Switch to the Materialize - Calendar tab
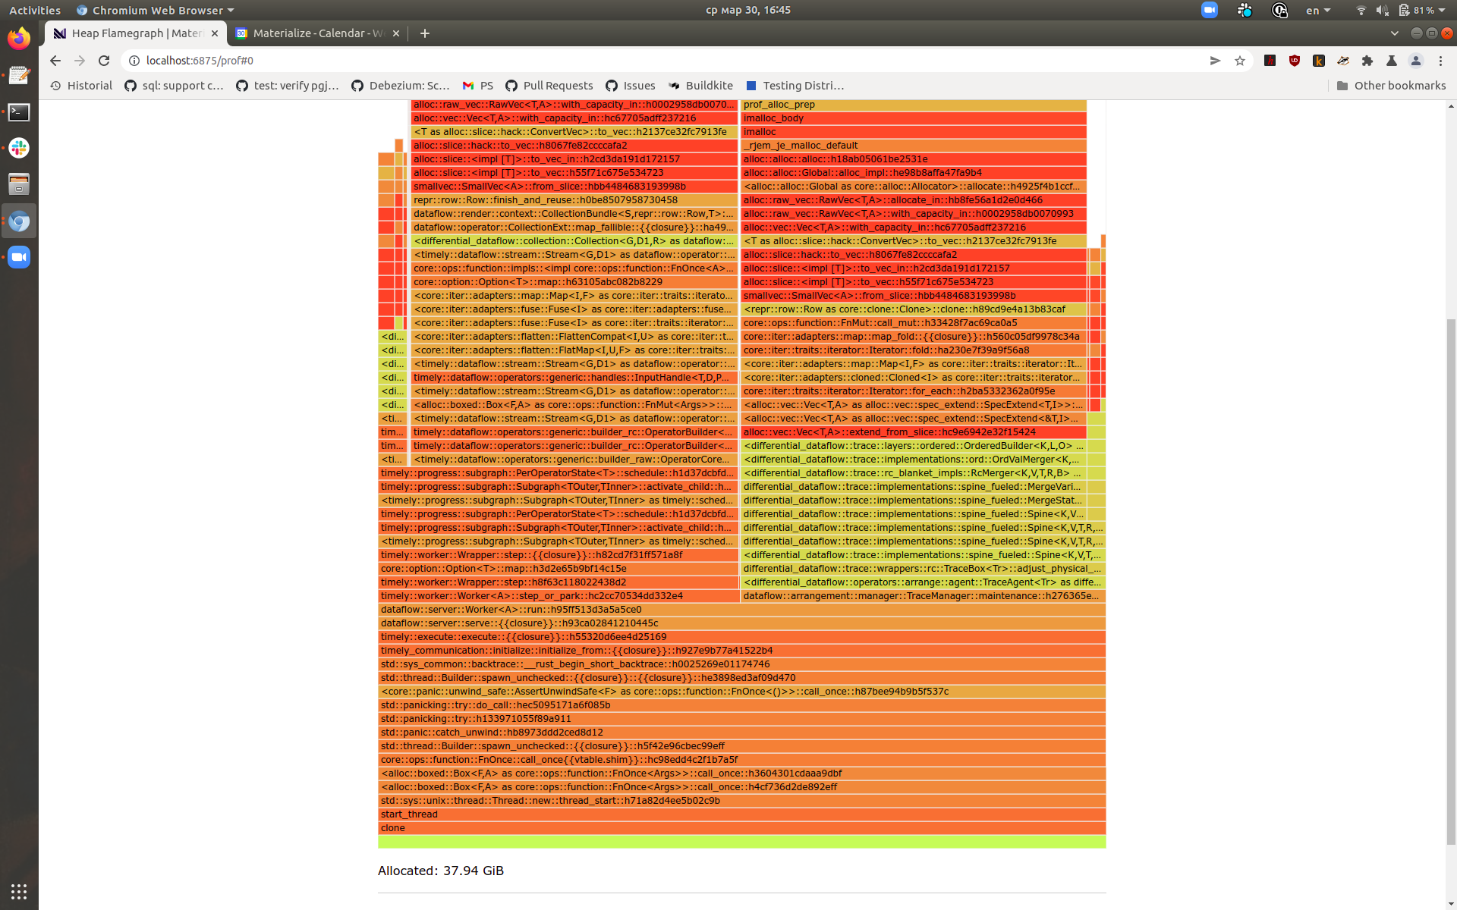Viewport: 1457px width, 910px height. coord(311,33)
